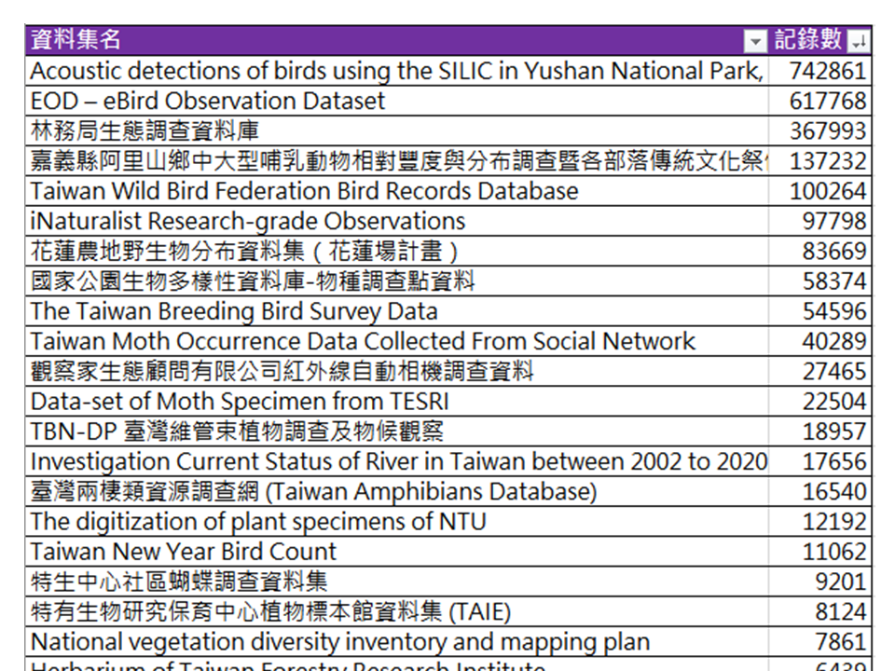Image resolution: width=895 pixels, height=671 pixels.
Task: Select The Taiwan Breeding Bird Survey Data
Action: click(234, 311)
